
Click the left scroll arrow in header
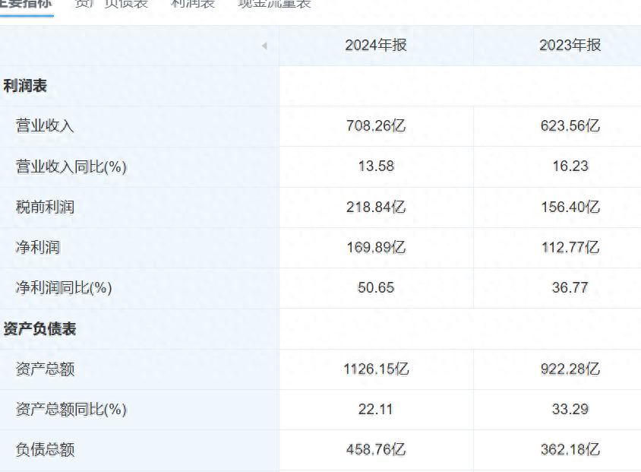click(264, 46)
